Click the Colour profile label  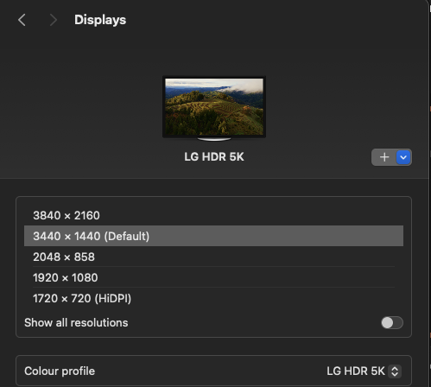coord(60,371)
